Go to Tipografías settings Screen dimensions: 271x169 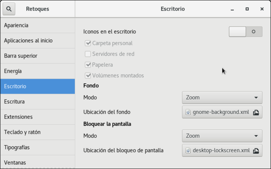(37, 147)
